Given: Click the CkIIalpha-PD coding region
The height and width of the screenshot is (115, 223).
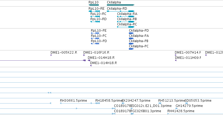Looking at the screenshot, I should click(131, 33).
